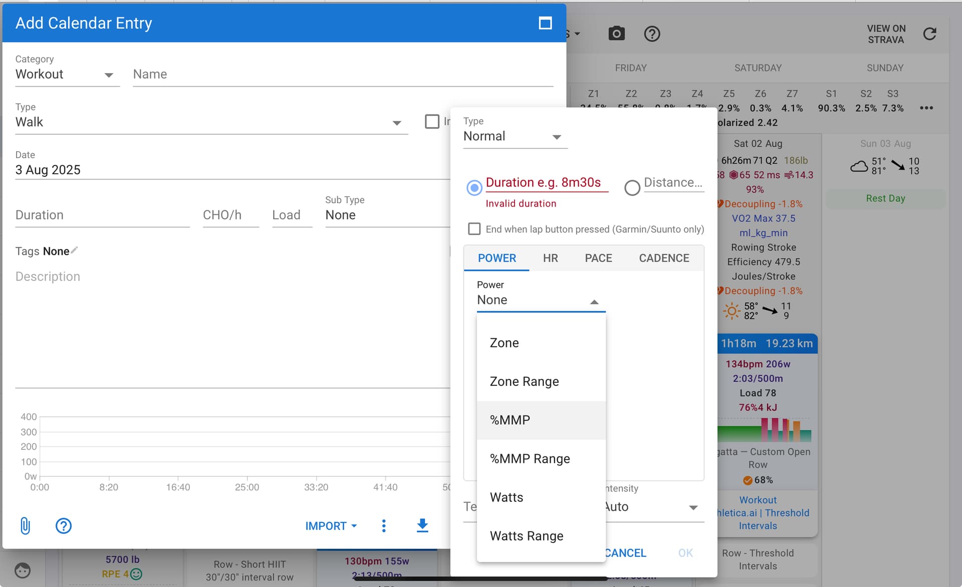Click the Distance input field

(674, 183)
